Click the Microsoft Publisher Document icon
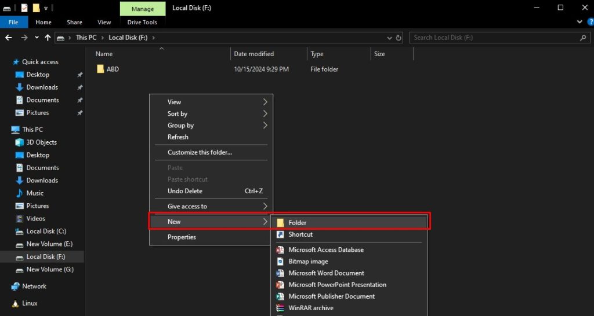The width and height of the screenshot is (594, 316). pyautogui.click(x=280, y=296)
